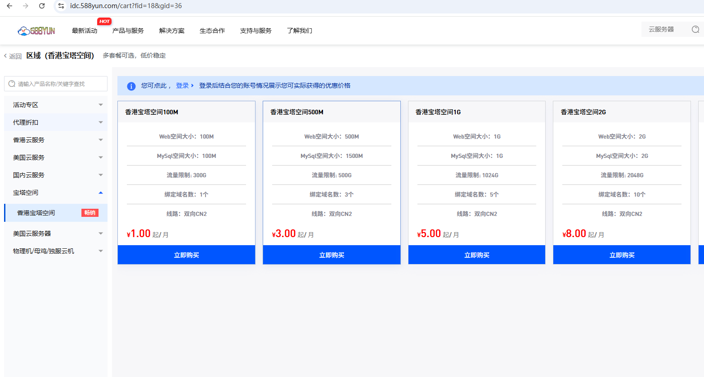Open the 支持与服务 menu
Screen dimensions: 704x377
(x=256, y=31)
